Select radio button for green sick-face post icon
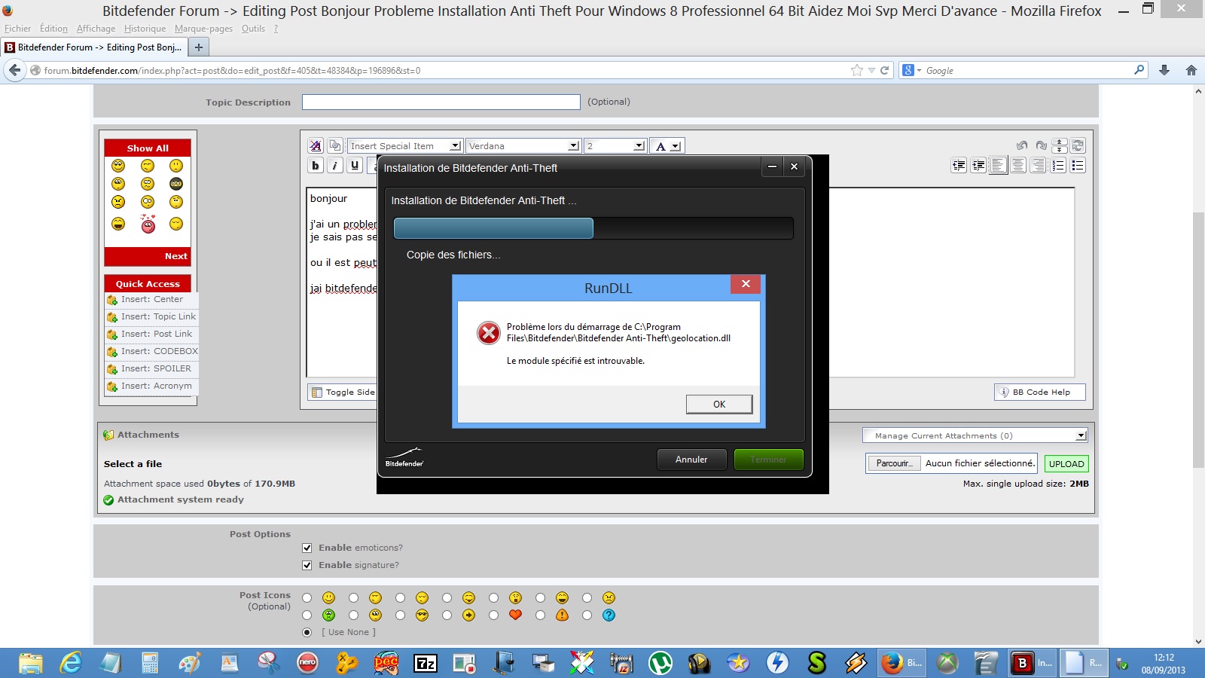The width and height of the screenshot is (1205, 678). click(307, 615)
